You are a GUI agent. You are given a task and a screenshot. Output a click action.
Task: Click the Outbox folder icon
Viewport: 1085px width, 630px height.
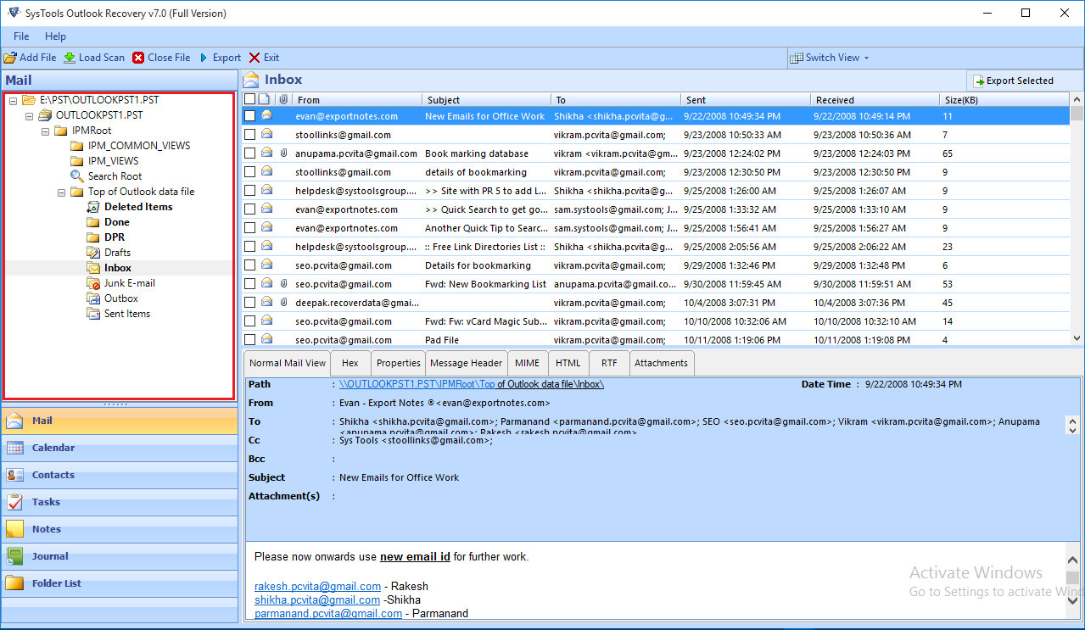(x=93, y=298)
